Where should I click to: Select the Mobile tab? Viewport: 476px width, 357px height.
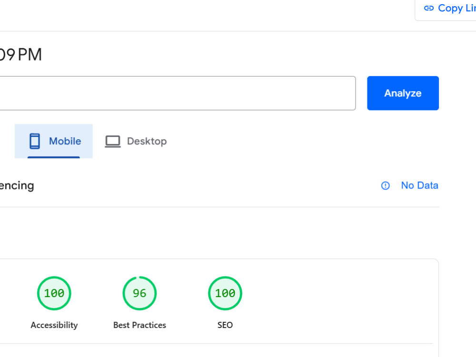[54, 141]
